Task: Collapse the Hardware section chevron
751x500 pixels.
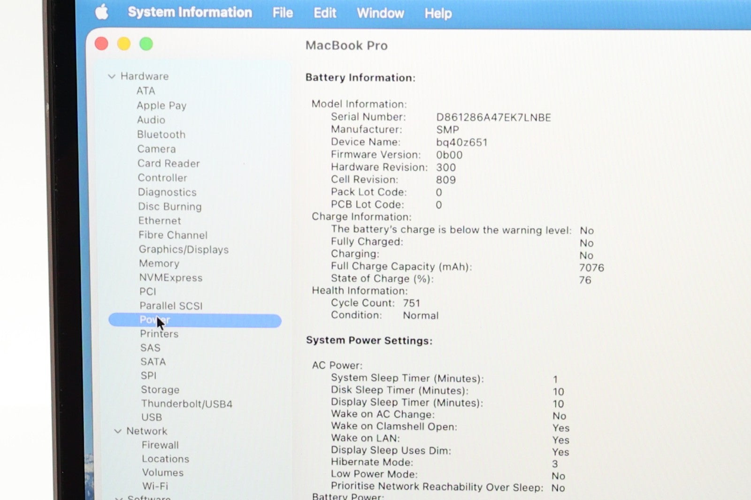Action: (x=112, y=76)
